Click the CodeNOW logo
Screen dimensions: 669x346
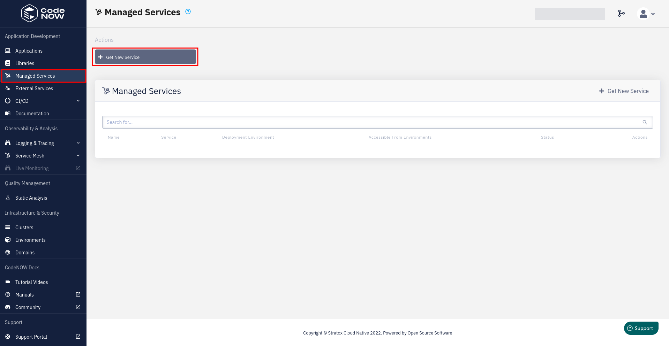coord(43,13)
